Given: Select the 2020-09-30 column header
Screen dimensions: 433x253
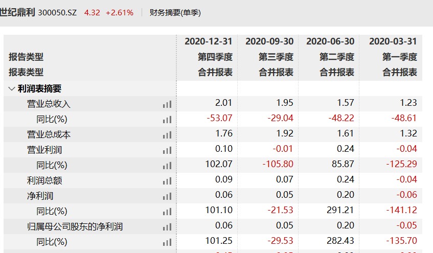Looking at the screenshot, I should (x=269, y=41).
